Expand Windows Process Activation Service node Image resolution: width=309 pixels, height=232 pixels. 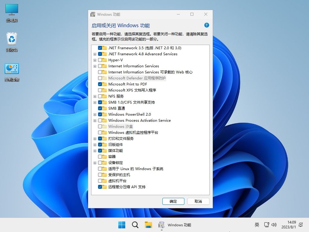(x=95, y=121)
